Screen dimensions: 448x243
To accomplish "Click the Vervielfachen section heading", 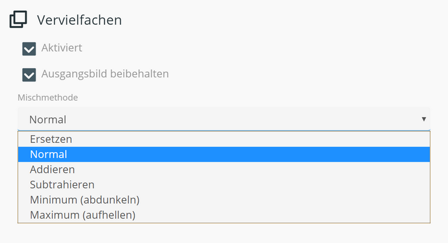I will click(79, 20).
